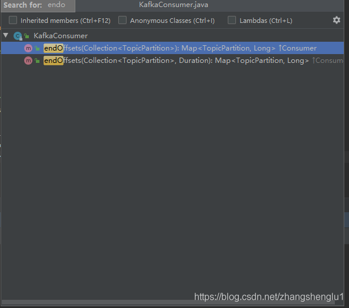Enable the Inherited members checkbox
This screenshot has width=349, height=308.
13,20
